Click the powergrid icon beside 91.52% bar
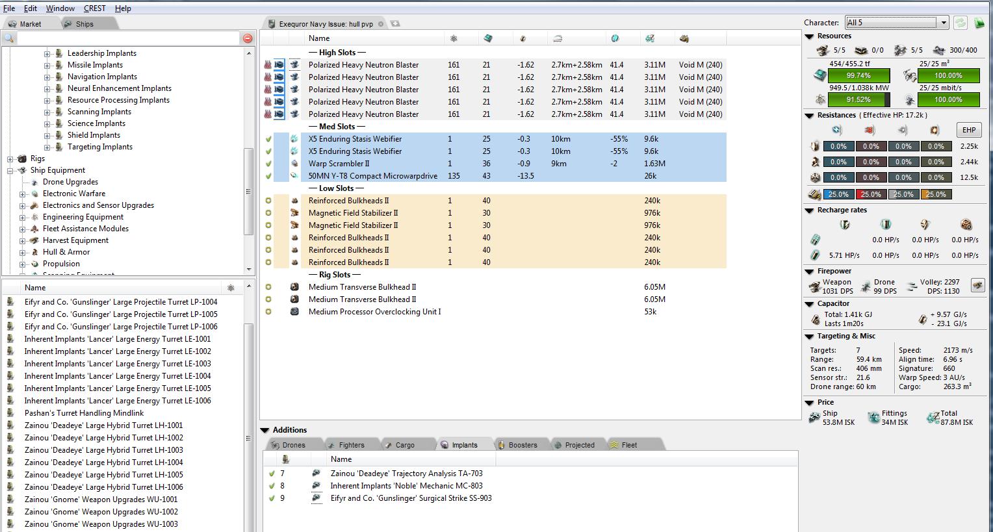993x532 pixels. click(x=820, y=100)
